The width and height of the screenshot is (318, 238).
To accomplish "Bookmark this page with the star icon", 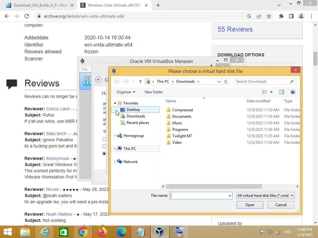I will [x=269, y=16].
